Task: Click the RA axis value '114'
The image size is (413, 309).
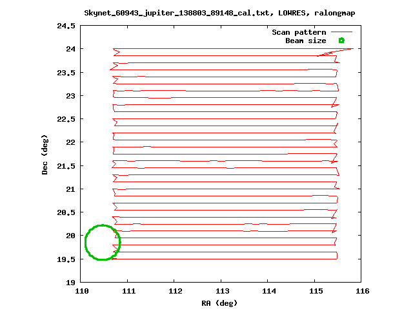Action: (x=269, y=291)
